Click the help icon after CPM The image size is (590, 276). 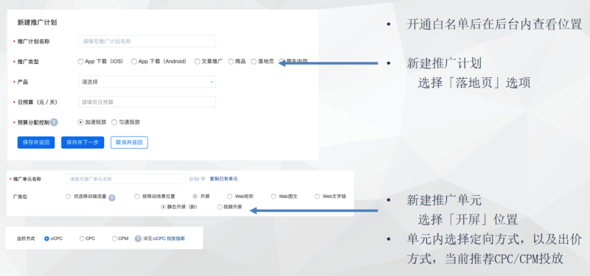(x=138, y=238)
